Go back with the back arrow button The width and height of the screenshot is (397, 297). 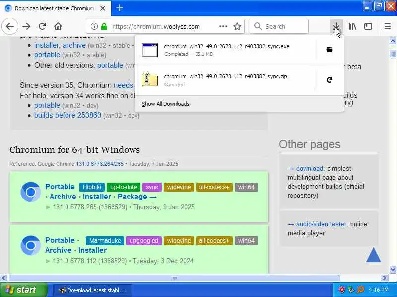pyautogui.click(x=10, y=26)
